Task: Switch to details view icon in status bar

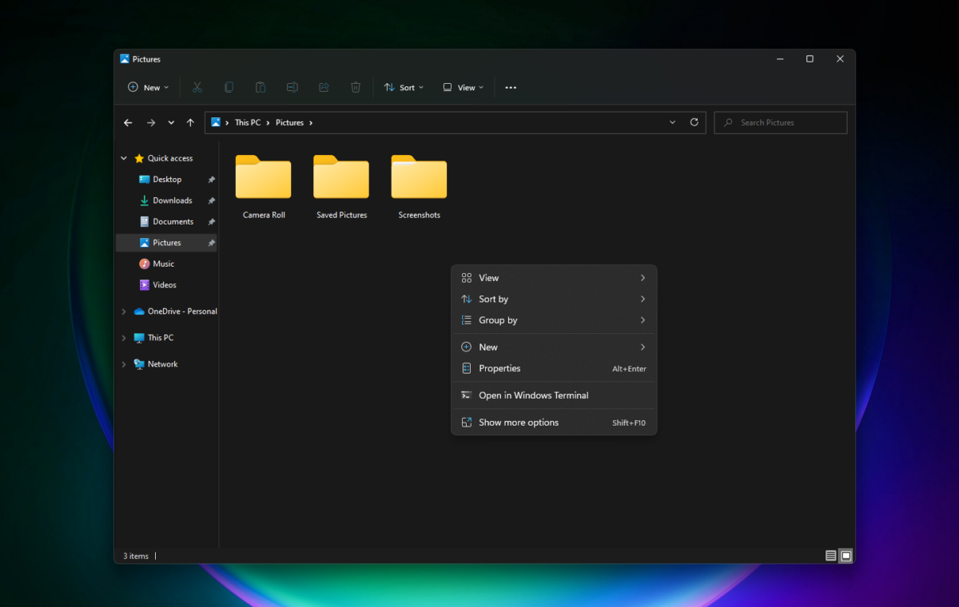Action: click(x=831, y=555)
